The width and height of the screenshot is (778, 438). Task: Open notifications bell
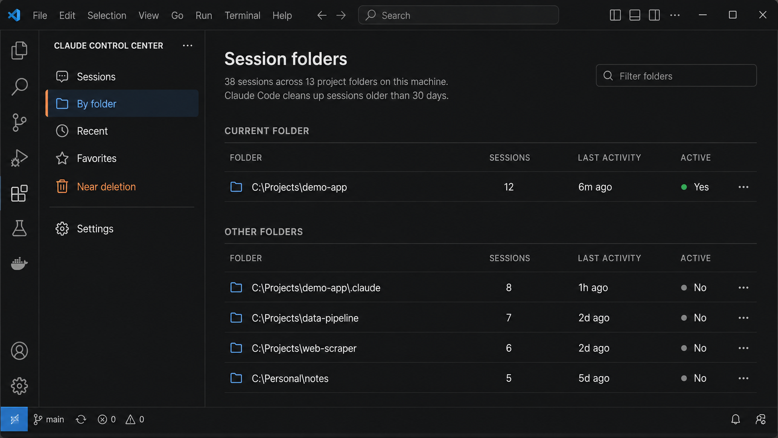(735, 419)
